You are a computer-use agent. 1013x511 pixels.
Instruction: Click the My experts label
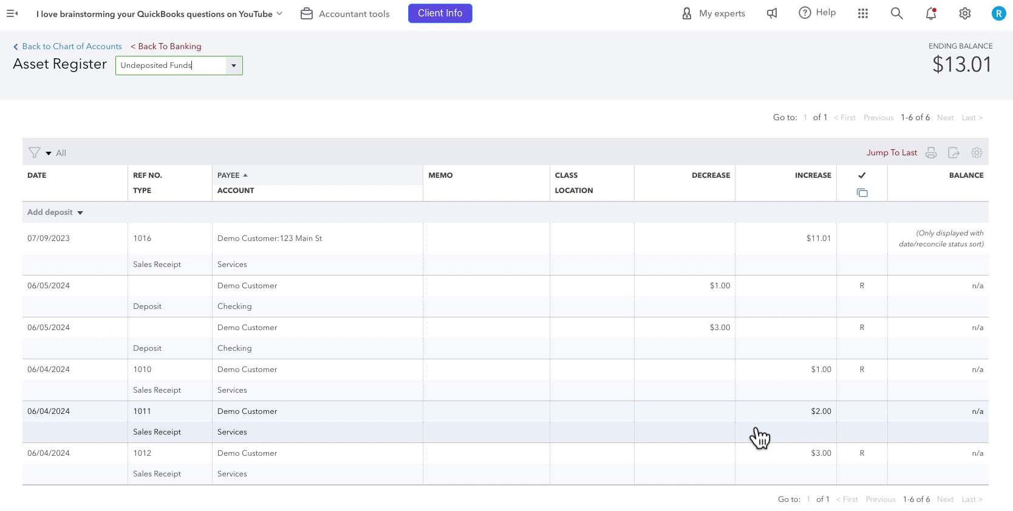pyautogui.click(x=722, y=13)
